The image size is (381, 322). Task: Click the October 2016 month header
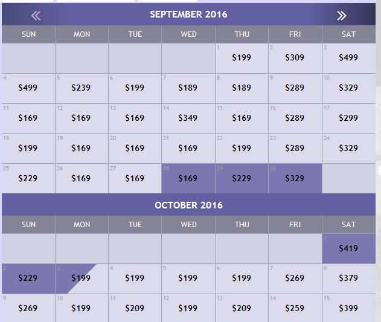point(188,205)
